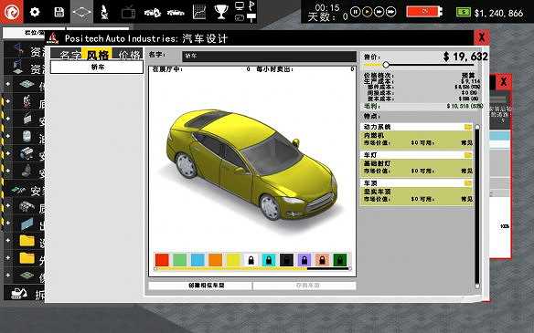Open the 车顶 feature folder

468,183
